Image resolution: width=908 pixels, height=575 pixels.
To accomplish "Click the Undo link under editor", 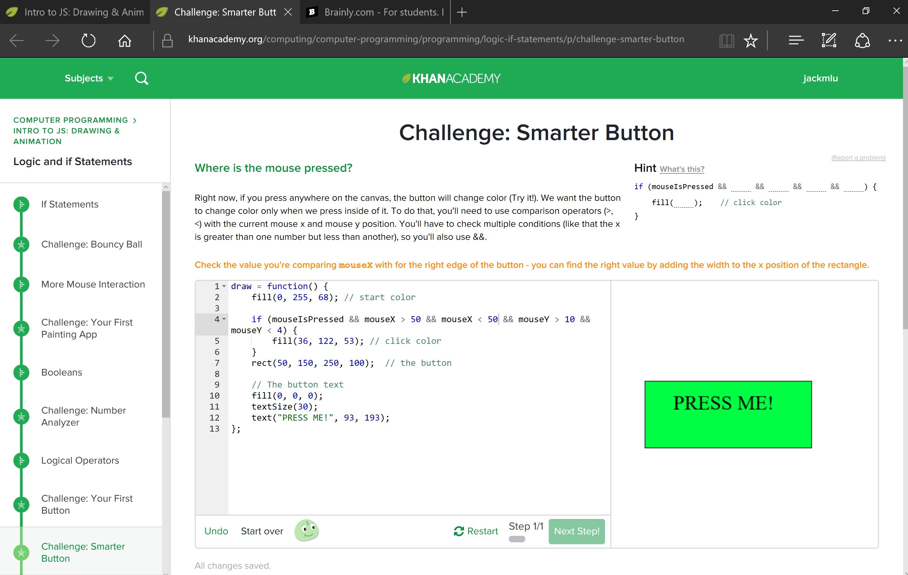I will (x=216, y=531).
